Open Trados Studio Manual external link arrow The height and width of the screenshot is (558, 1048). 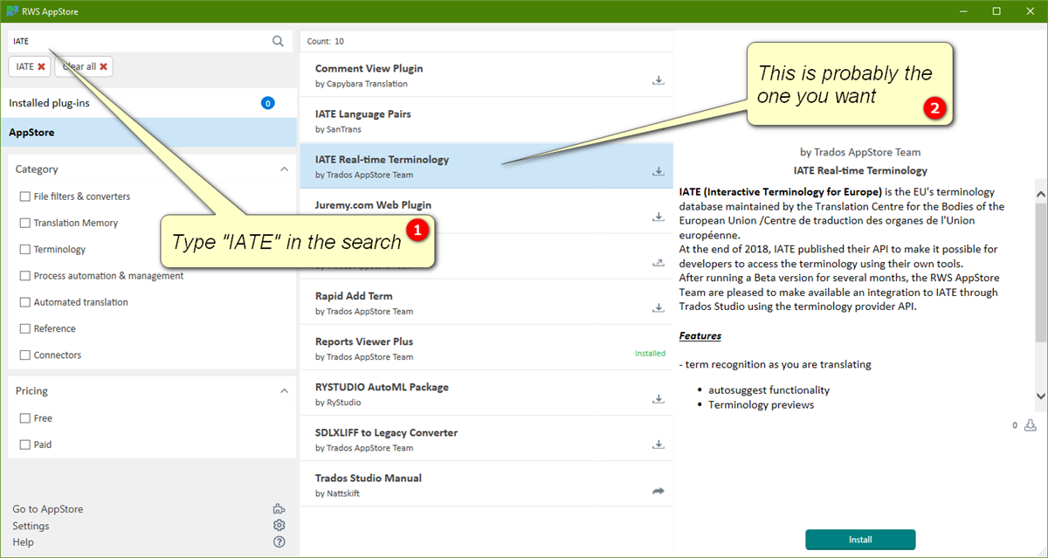658,491
